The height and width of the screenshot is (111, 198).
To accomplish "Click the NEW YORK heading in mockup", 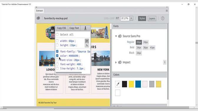I will [103, 70].
